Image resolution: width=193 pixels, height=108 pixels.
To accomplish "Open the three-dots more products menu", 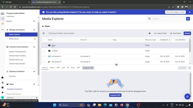I will (x=2, y=30).
